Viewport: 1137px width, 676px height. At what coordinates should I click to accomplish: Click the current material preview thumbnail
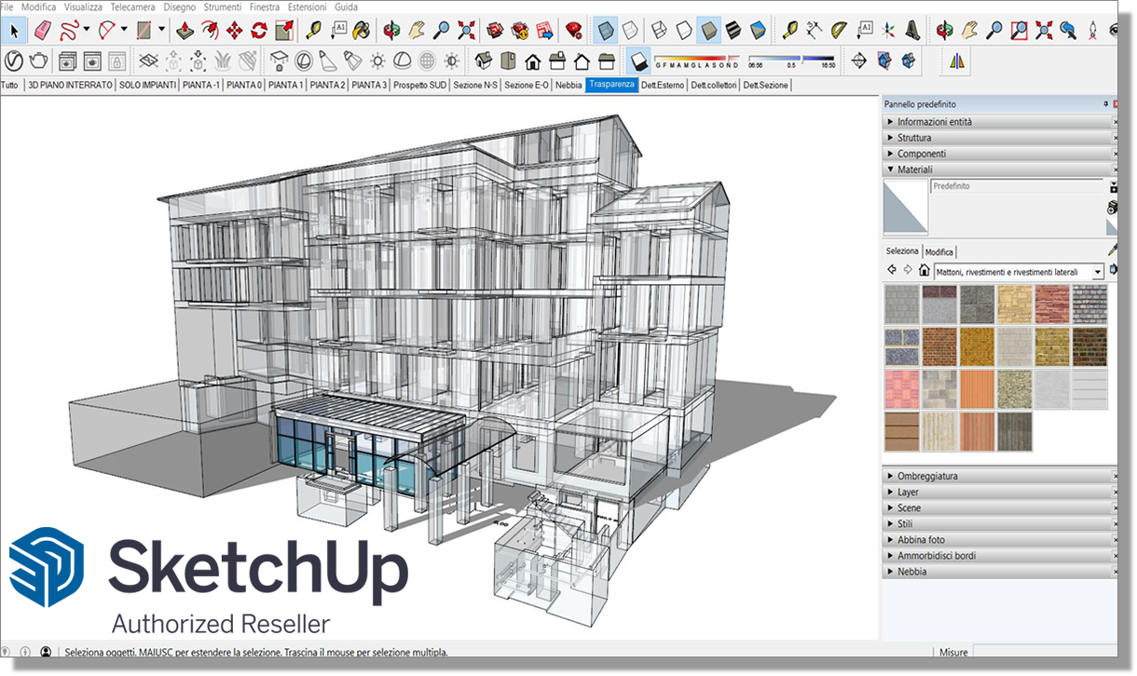click(x=905, y=207)
